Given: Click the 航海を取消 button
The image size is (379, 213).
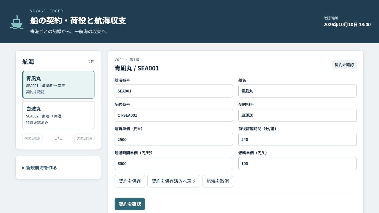Looking at the screenshot, I should (218, 181).
